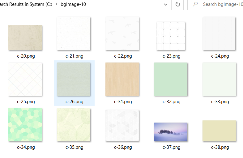Screen dimensions: 243x158
Task: Click the Search Results in System (C:) breadcrumb
Action: coord(26,4)
